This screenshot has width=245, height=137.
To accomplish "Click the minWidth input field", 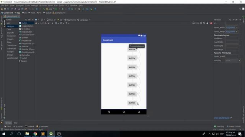I will click(x=232, y=38).
